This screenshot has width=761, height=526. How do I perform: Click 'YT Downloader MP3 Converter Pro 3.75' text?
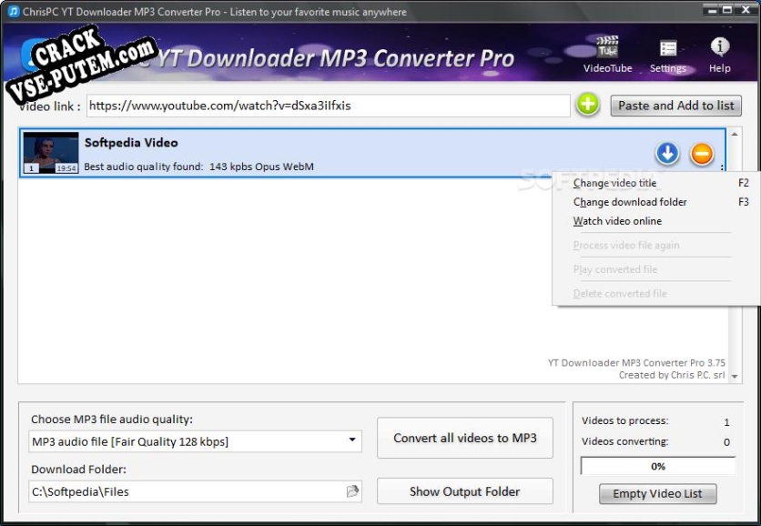point(636,362)
